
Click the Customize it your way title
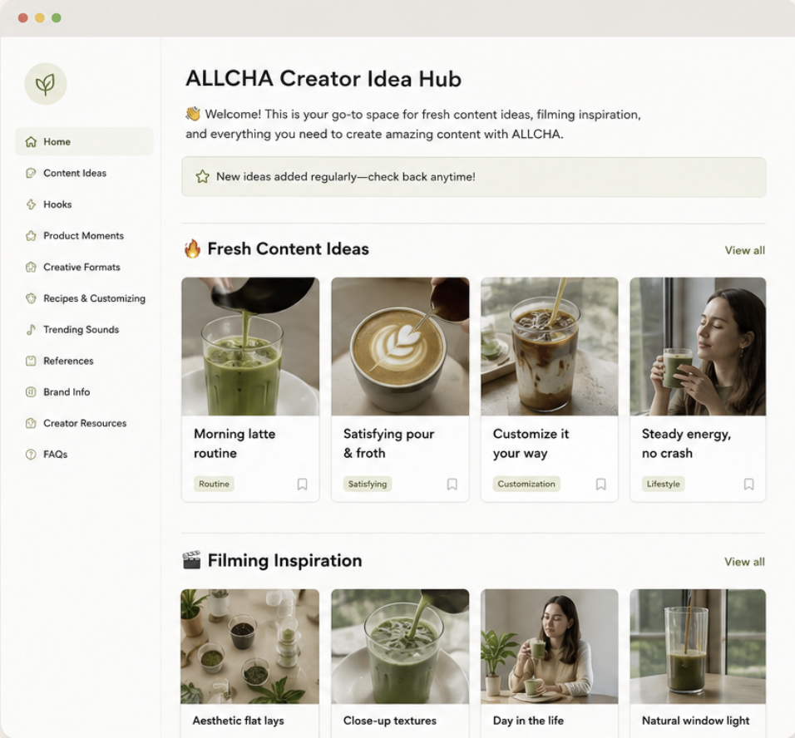pyautogui.click(x=531, y=444)
